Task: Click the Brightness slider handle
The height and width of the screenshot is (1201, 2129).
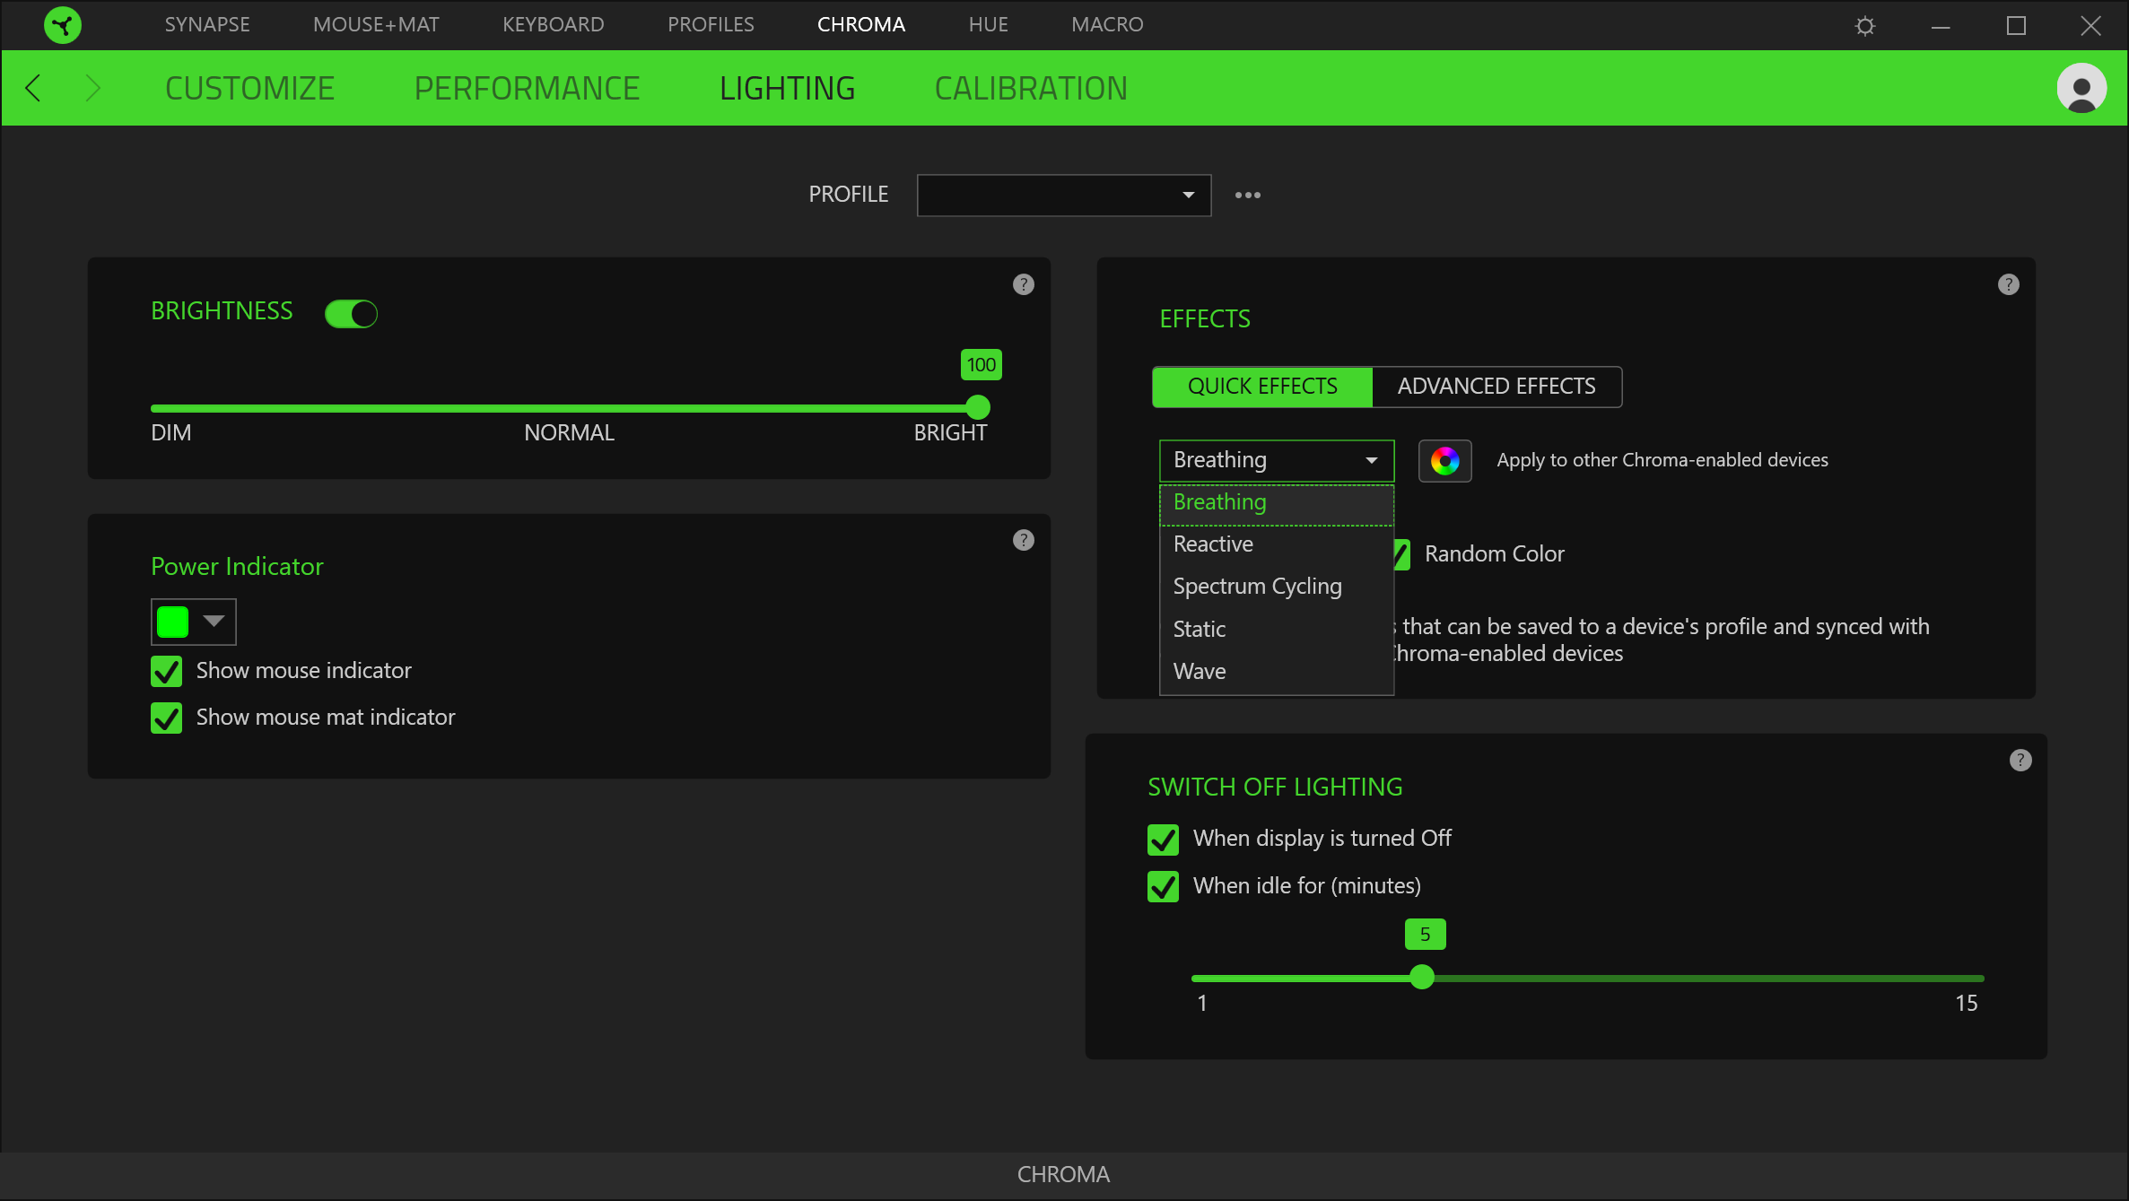Action: click(x=978, y=408)
